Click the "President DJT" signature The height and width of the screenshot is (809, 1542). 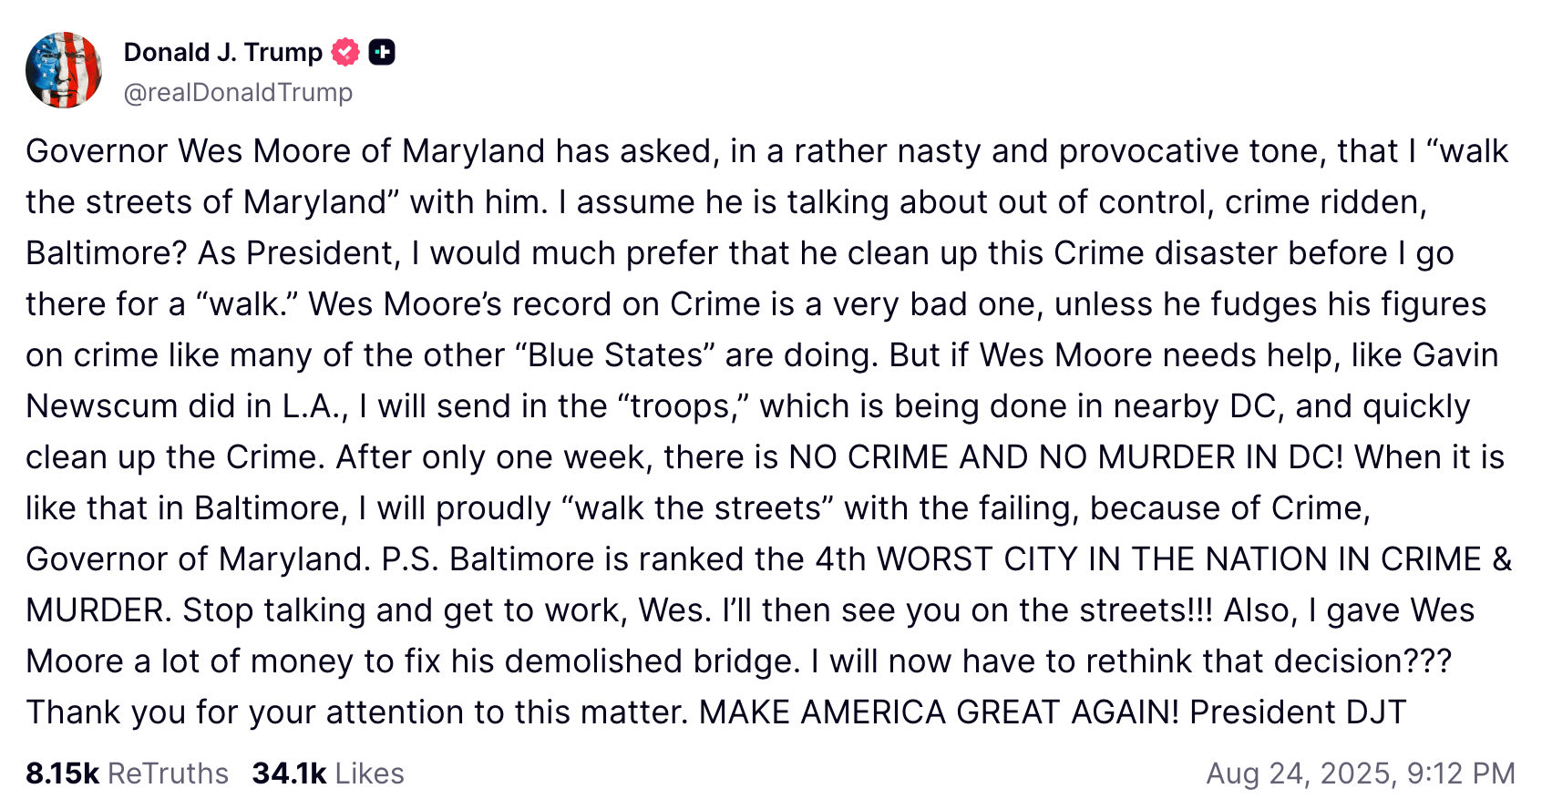point(1298,712)
